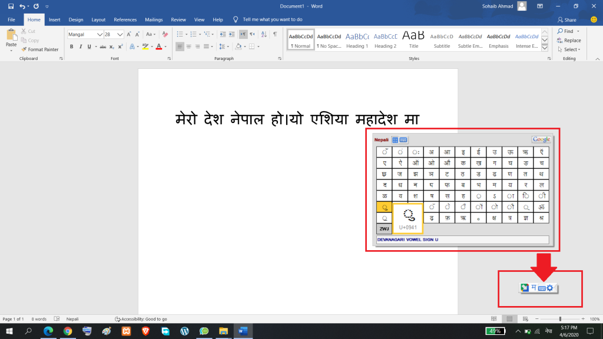Apply strikethrough formatting
603x339 pixels.
pyautogui.click(x=102, y=46)
